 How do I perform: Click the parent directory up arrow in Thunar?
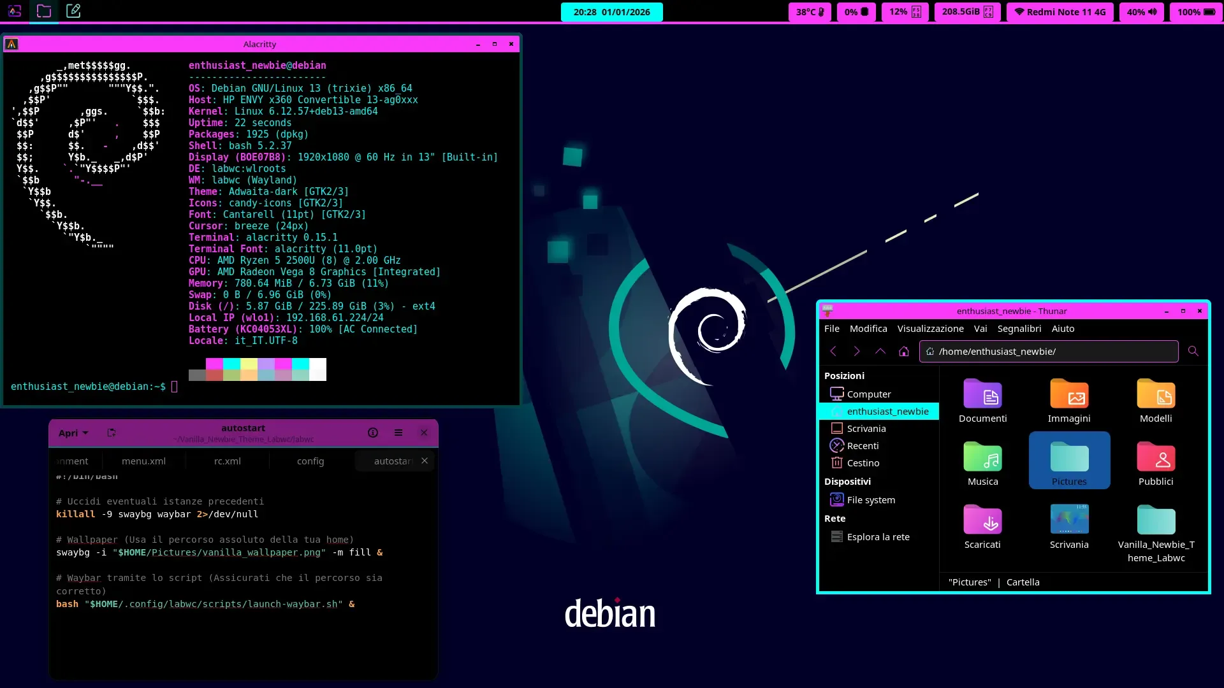[880, 351]
